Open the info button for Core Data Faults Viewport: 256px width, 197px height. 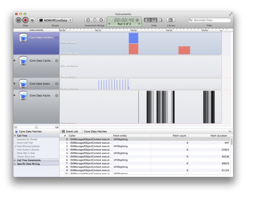[57, 96]
